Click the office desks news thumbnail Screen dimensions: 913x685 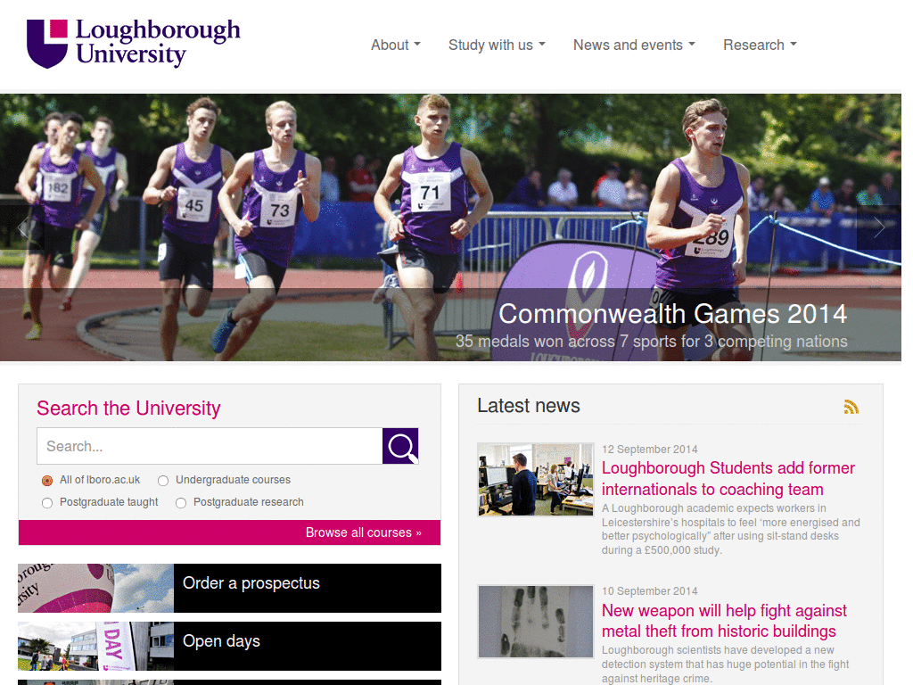536,479
